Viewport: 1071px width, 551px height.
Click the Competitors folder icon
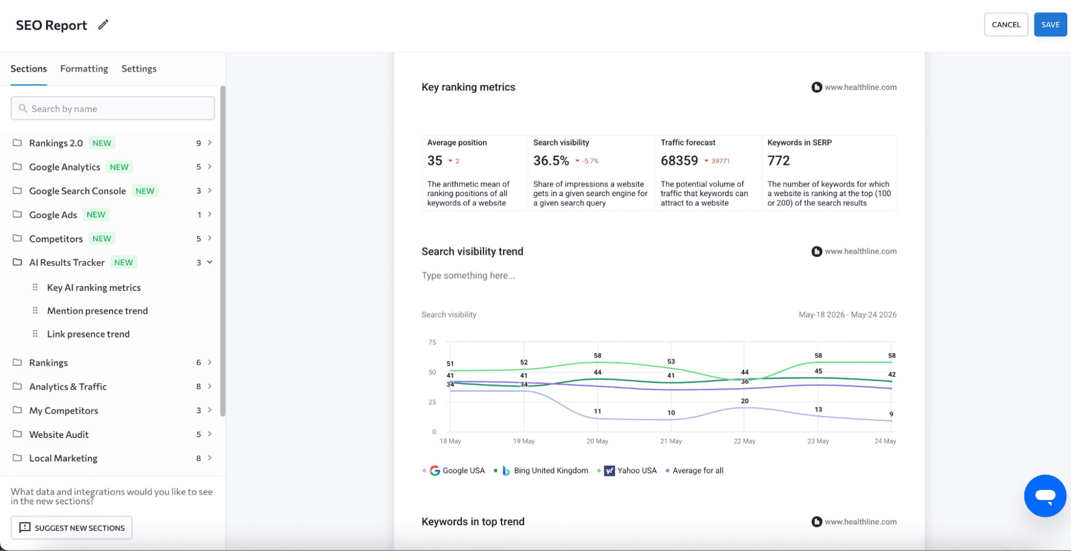pyautogui.click(x=17, y=238)
